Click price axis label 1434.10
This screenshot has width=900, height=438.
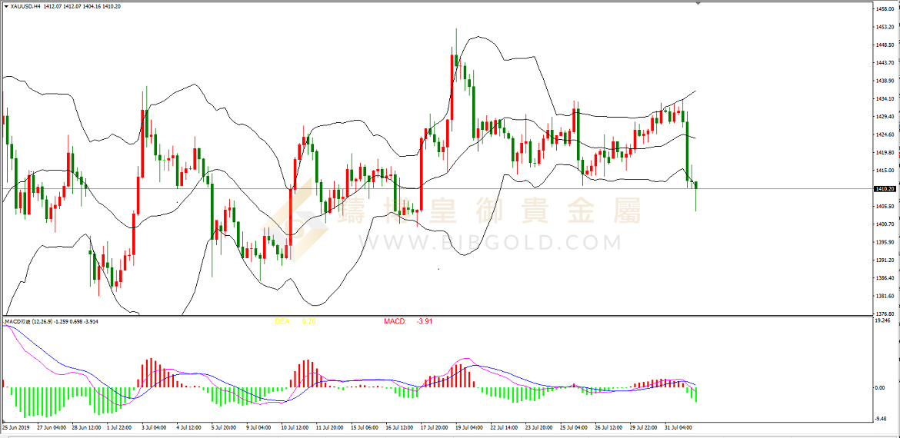pos(885,98)
